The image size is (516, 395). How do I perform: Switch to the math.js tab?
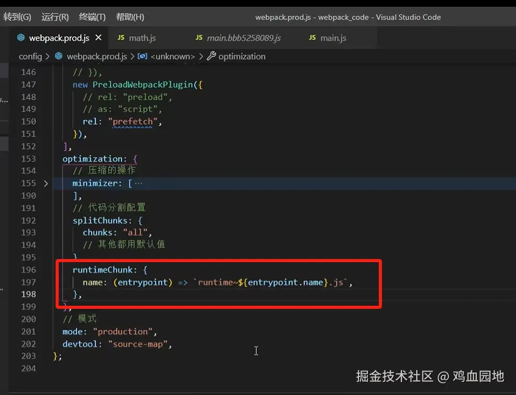tap(142, 38)
